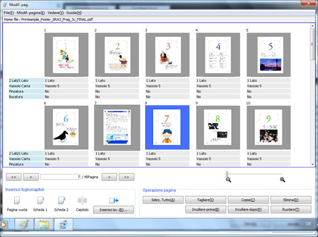This screenshot has height=237, width=318.
Task: Select highlighted page 8 thumbnail
Action: coord(167,127)
